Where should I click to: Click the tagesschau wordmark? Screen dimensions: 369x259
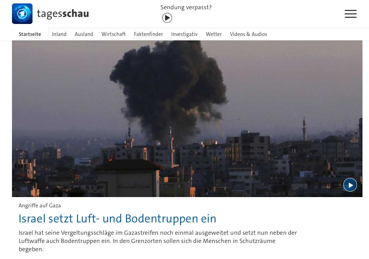pyautogui.click(x=63, y=14)
